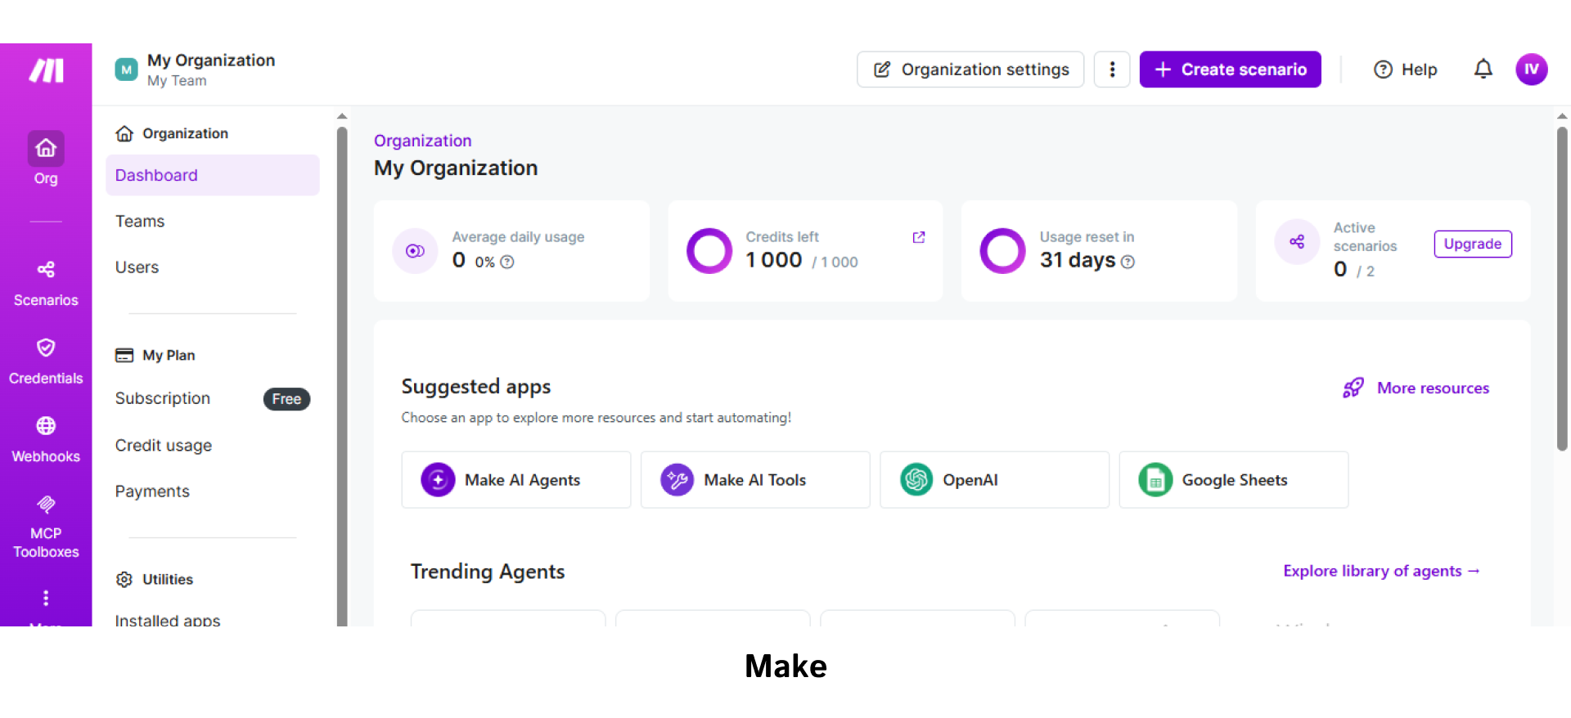1571x718 pixels.
Task: Open the More resources link
Action: (x=1433, y=388)
